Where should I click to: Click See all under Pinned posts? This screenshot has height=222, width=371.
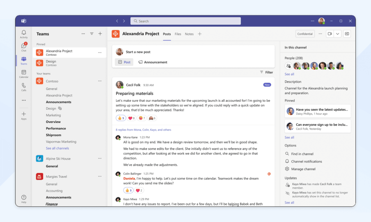pos(289,137)
